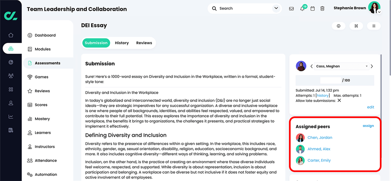391x181 pixels.
Task: Click the edit link in grading panel
Action: pyautogui.click(x=371, y=107)
